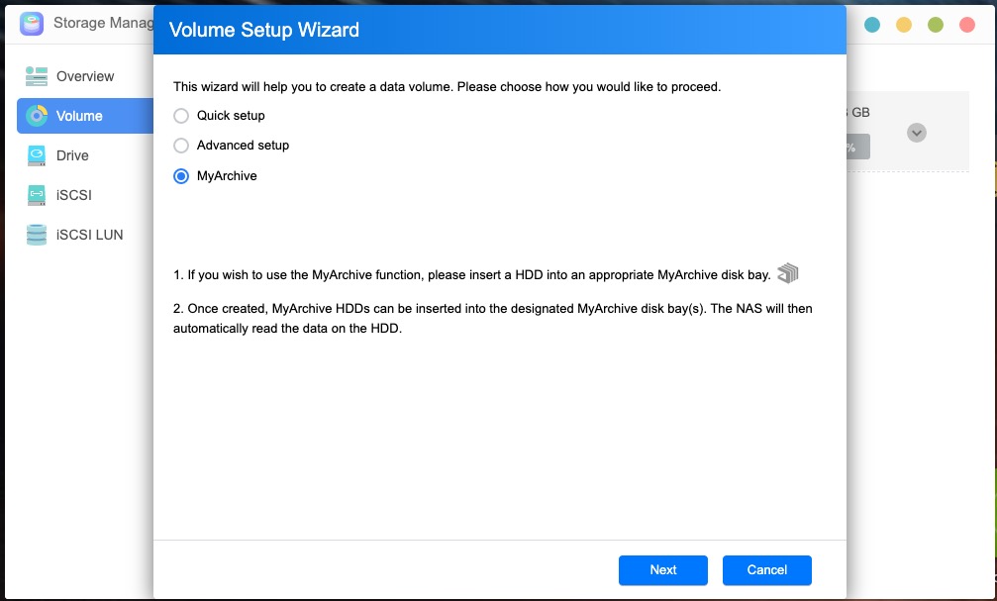This screenshot has width=997, height=601.
Task: Open the Volume section
Action: click(x=85, y=116)
